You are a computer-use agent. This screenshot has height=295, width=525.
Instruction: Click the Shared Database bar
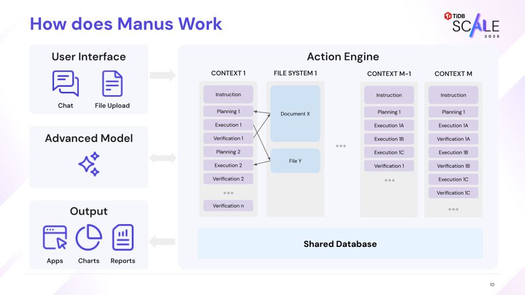tap(340, 244)
